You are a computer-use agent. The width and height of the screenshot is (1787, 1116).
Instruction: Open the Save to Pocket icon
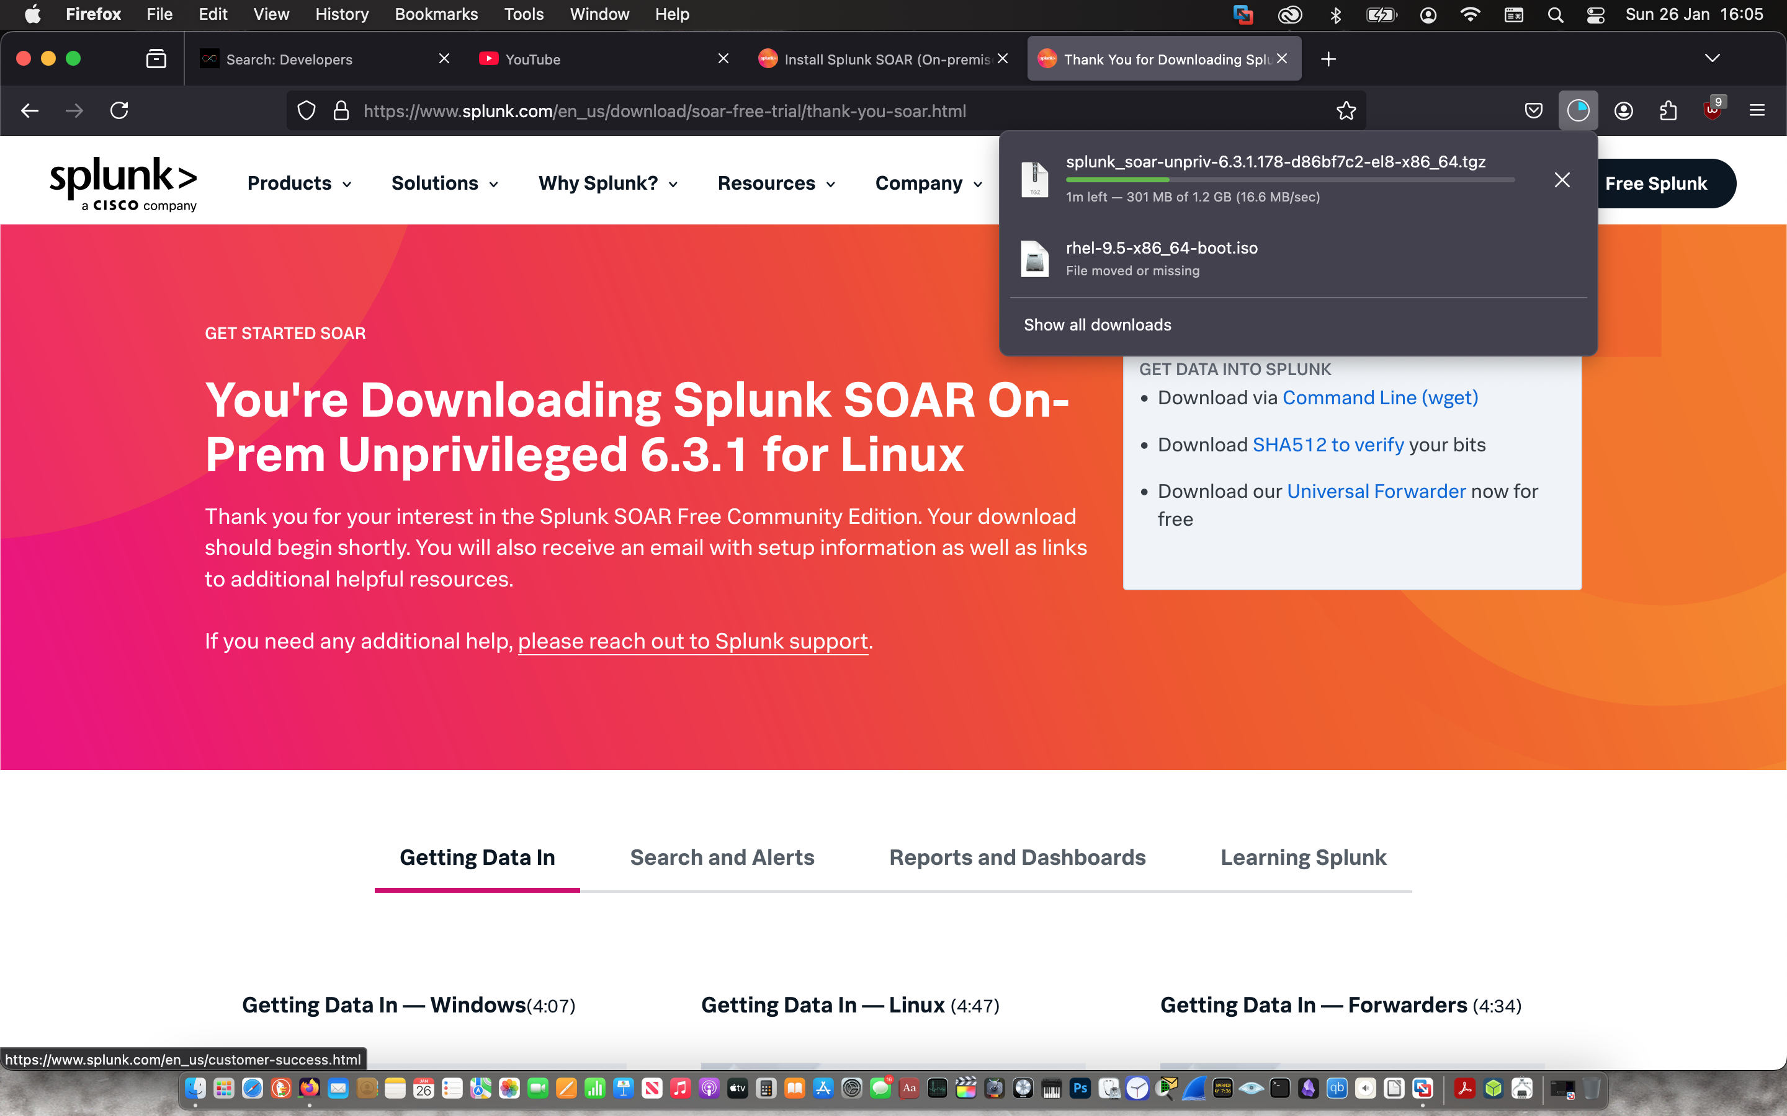click(x=1534, y=111)
